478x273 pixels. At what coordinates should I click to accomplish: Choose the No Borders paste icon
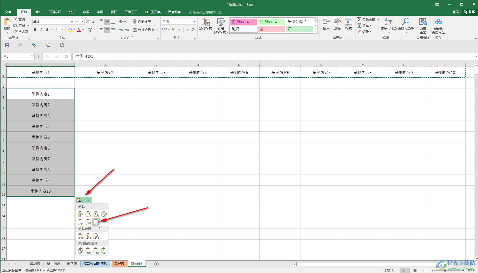(x=81, y=222)
